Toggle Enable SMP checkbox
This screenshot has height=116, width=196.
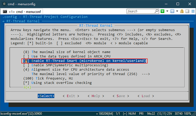[x=26, y=65]
